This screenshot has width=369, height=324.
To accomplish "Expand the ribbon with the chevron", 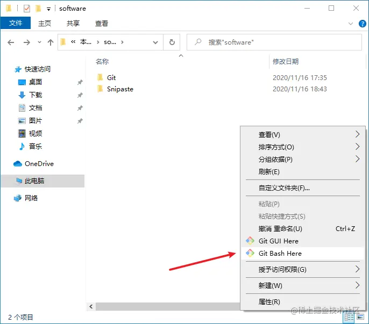I will (x=351, y=24).
